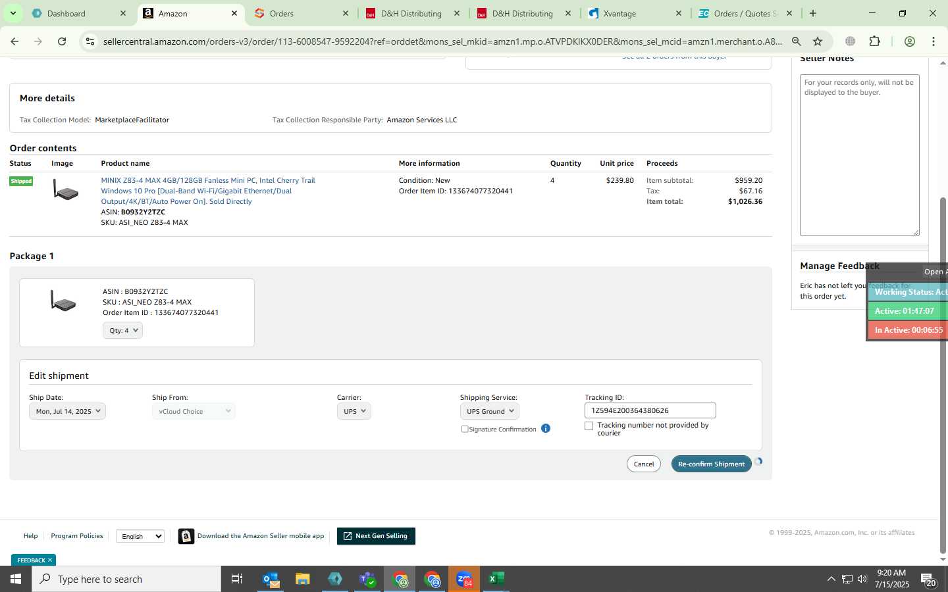This screenshot has width=948, height=592.
Task: Open the Ship Date dropdown
Action: click(68, 411)
